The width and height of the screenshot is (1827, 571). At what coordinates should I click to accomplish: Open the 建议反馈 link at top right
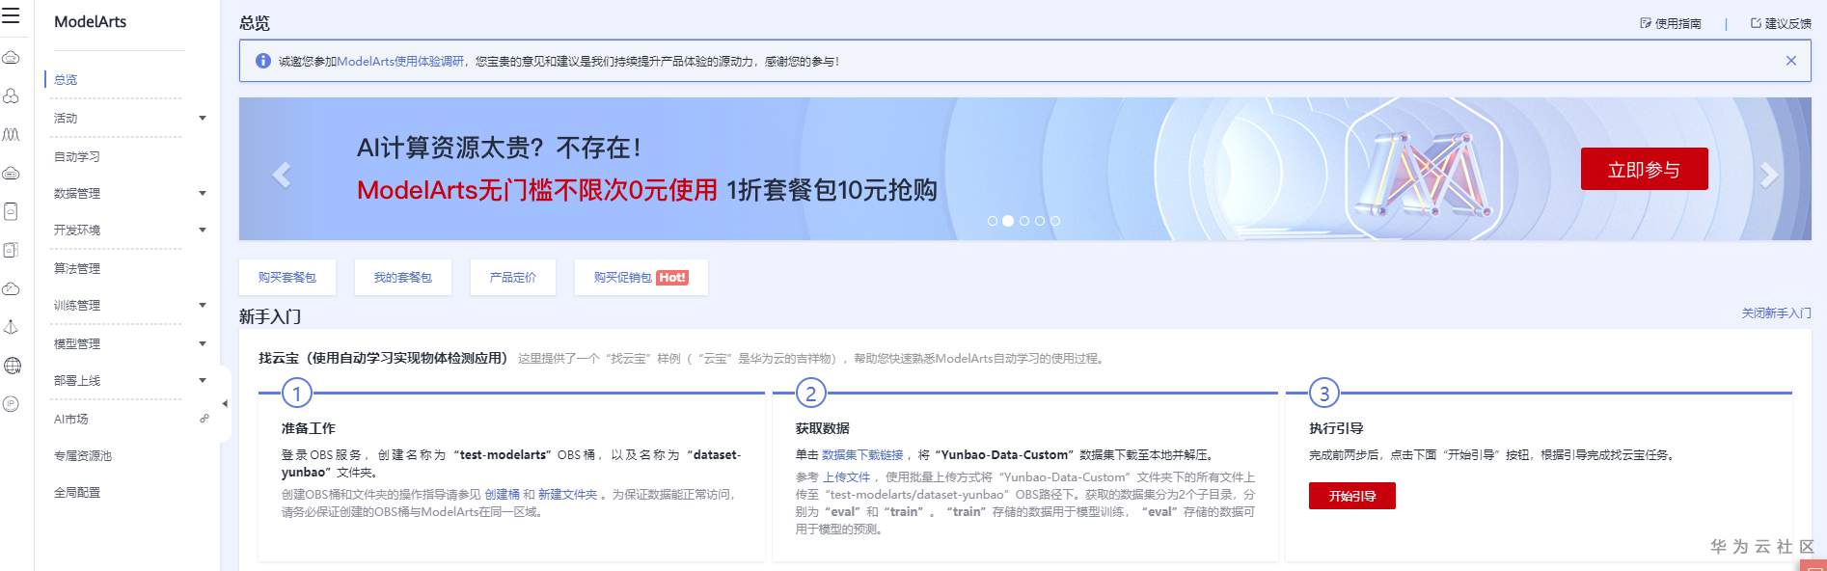click(1781, 23)
